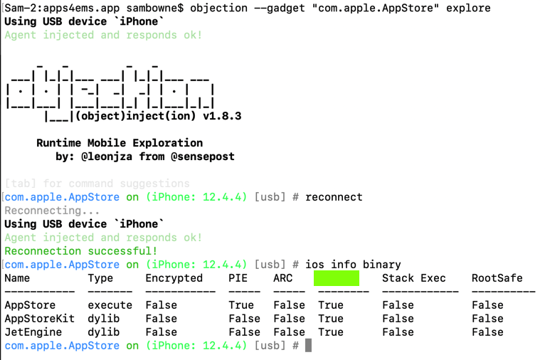Click the '[tab] for command suggestions' hint
Image resolution: width=545 pixels, height=360 pixels.
(97, 184)
